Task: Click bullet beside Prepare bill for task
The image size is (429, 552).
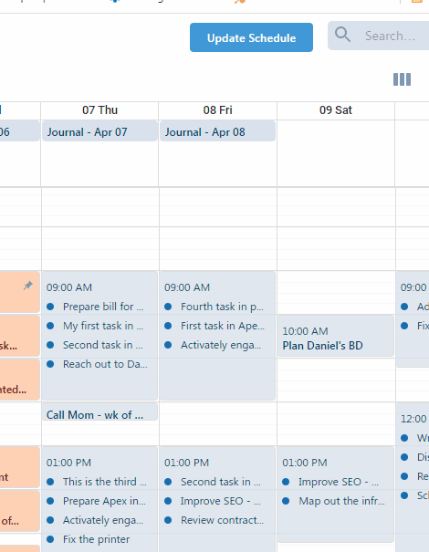Action: point(50,307)
